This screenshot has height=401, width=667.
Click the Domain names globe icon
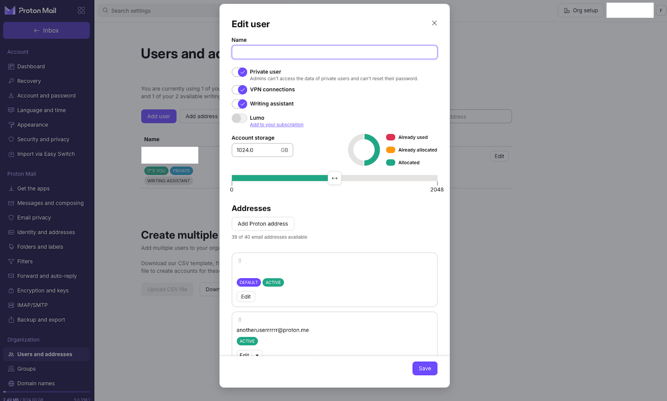click(12, 383)
